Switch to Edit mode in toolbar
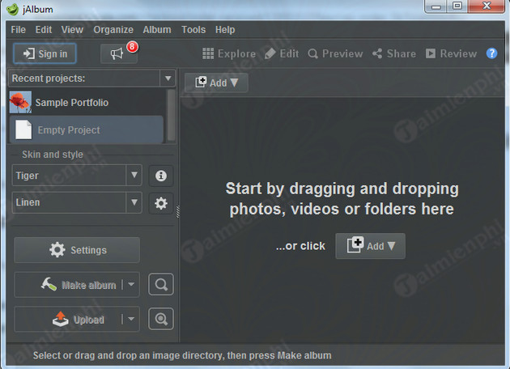Image resolution: width=510 pixels, height=369 pixels. click(x=282, y=53)
